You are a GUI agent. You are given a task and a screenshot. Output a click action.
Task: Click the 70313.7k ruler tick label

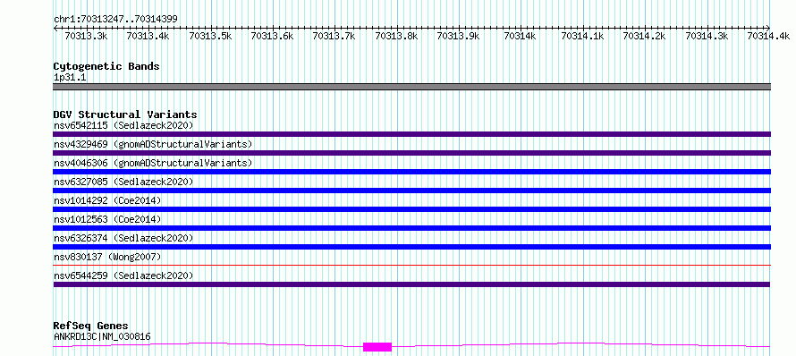(x=334, y=36)
